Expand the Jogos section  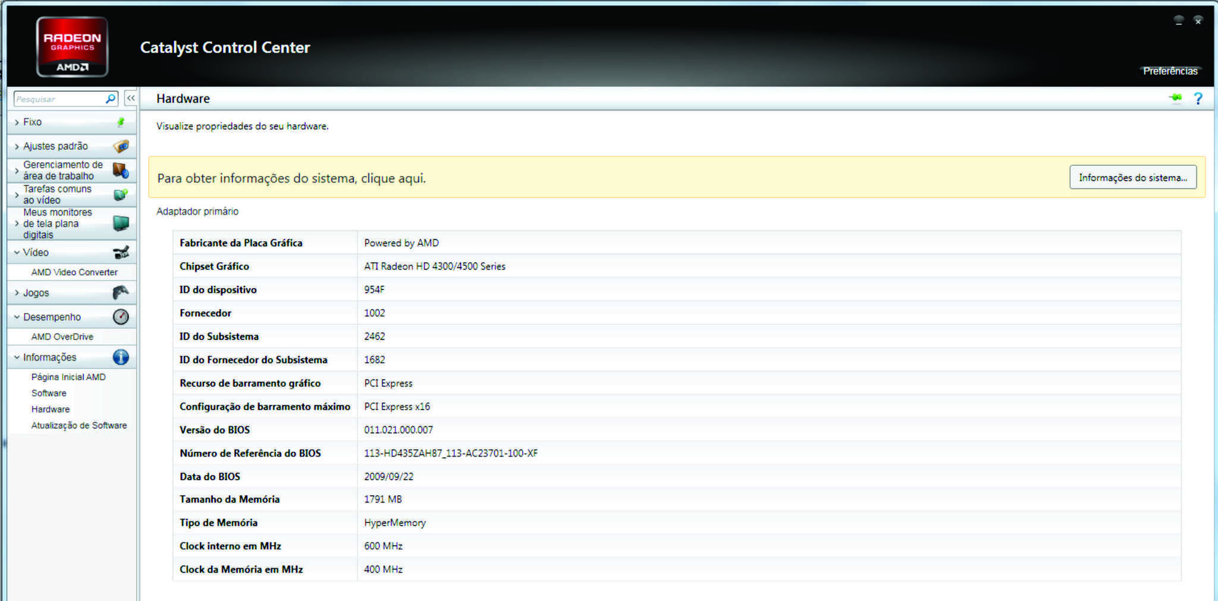tap(17, 292)
